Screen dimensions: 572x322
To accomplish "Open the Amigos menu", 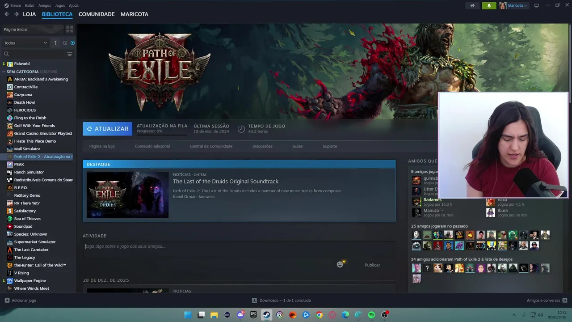I will [45, 5].
